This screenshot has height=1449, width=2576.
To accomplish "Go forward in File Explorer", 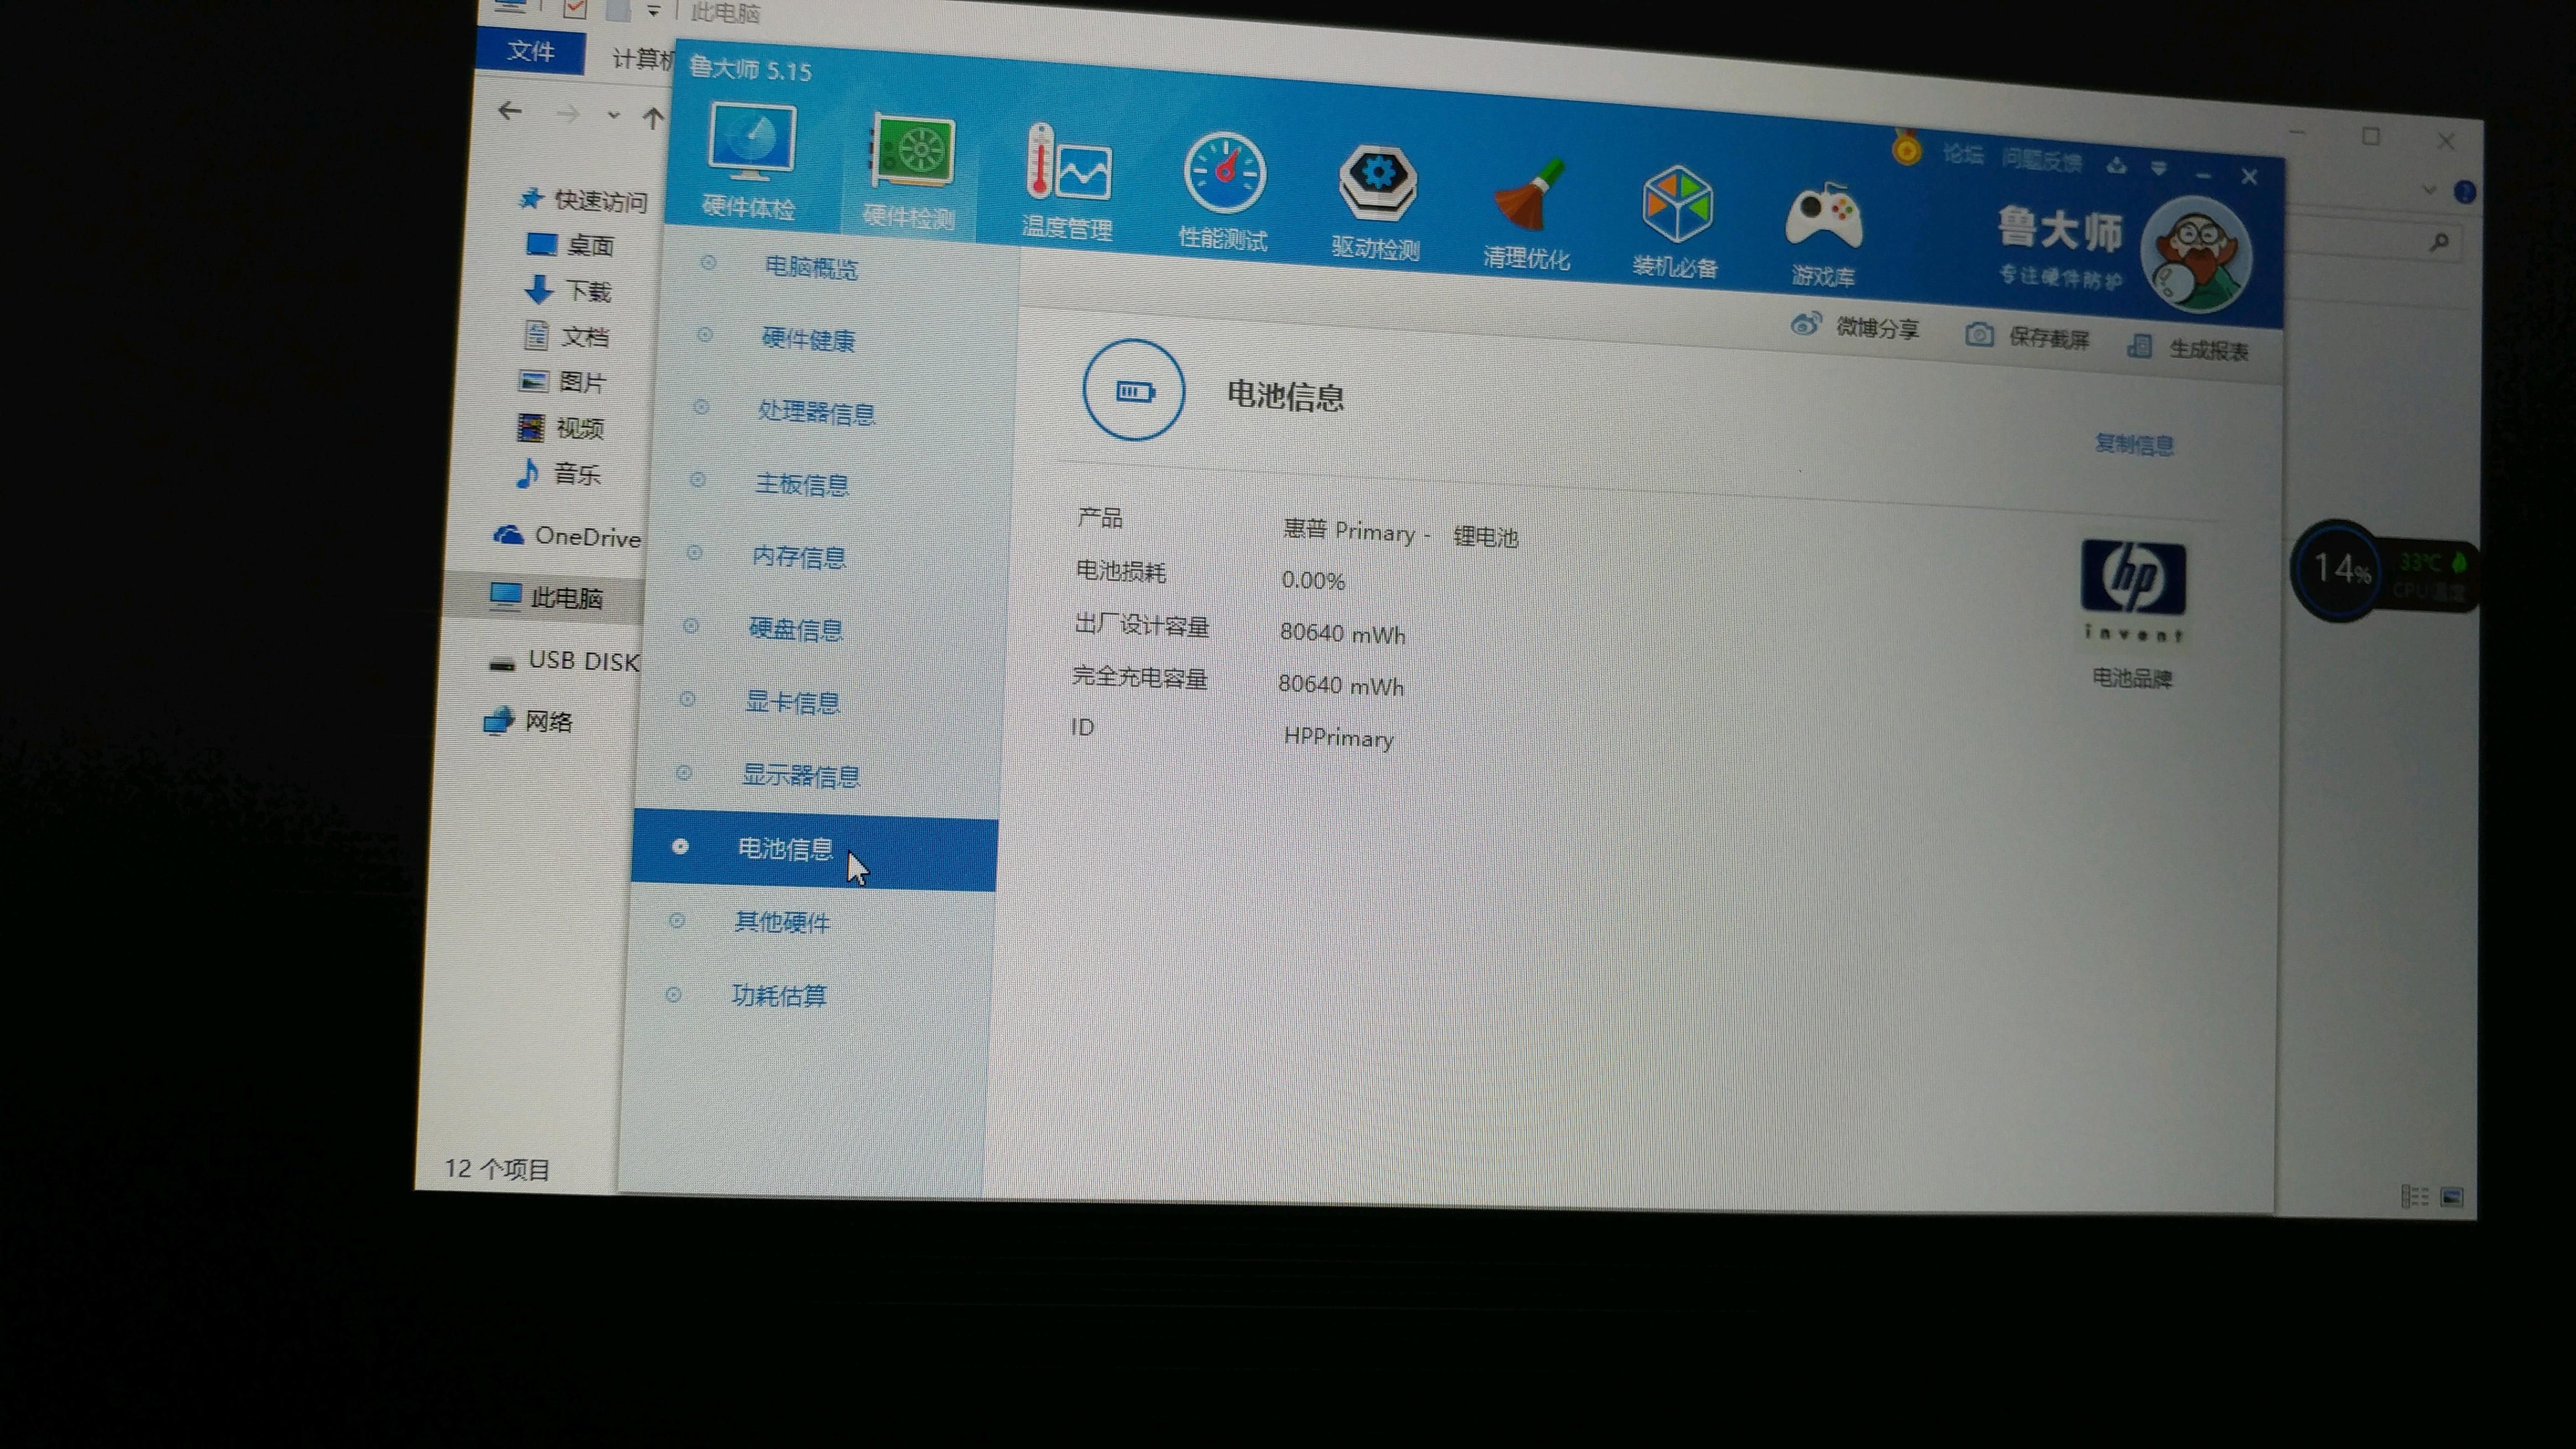I will pos(567,114).
